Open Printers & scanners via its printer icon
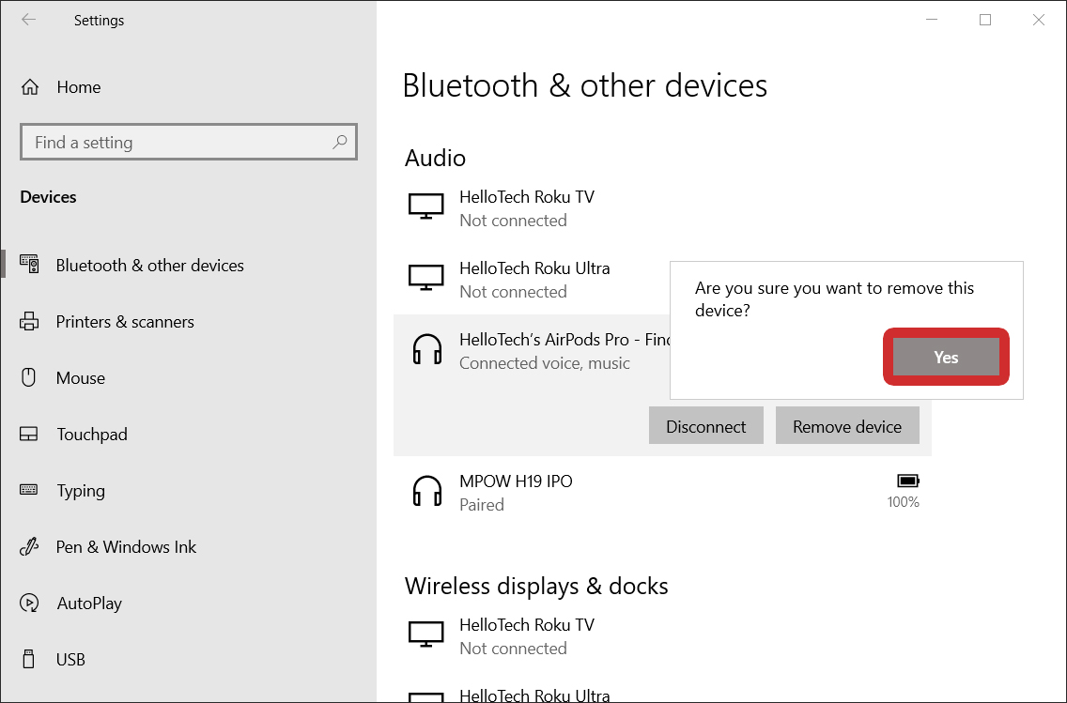Screen dimensions: 1067x703 [x=29, y=321]
